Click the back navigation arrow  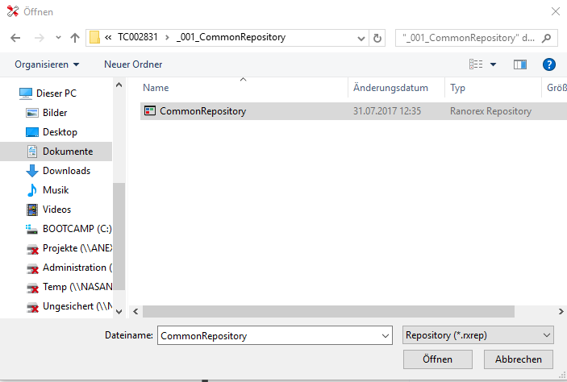15,38
